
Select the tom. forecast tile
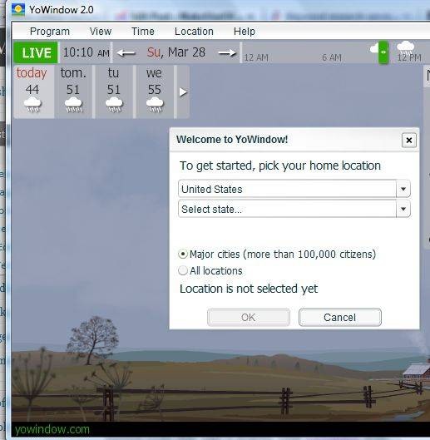(x=73, y=91)
